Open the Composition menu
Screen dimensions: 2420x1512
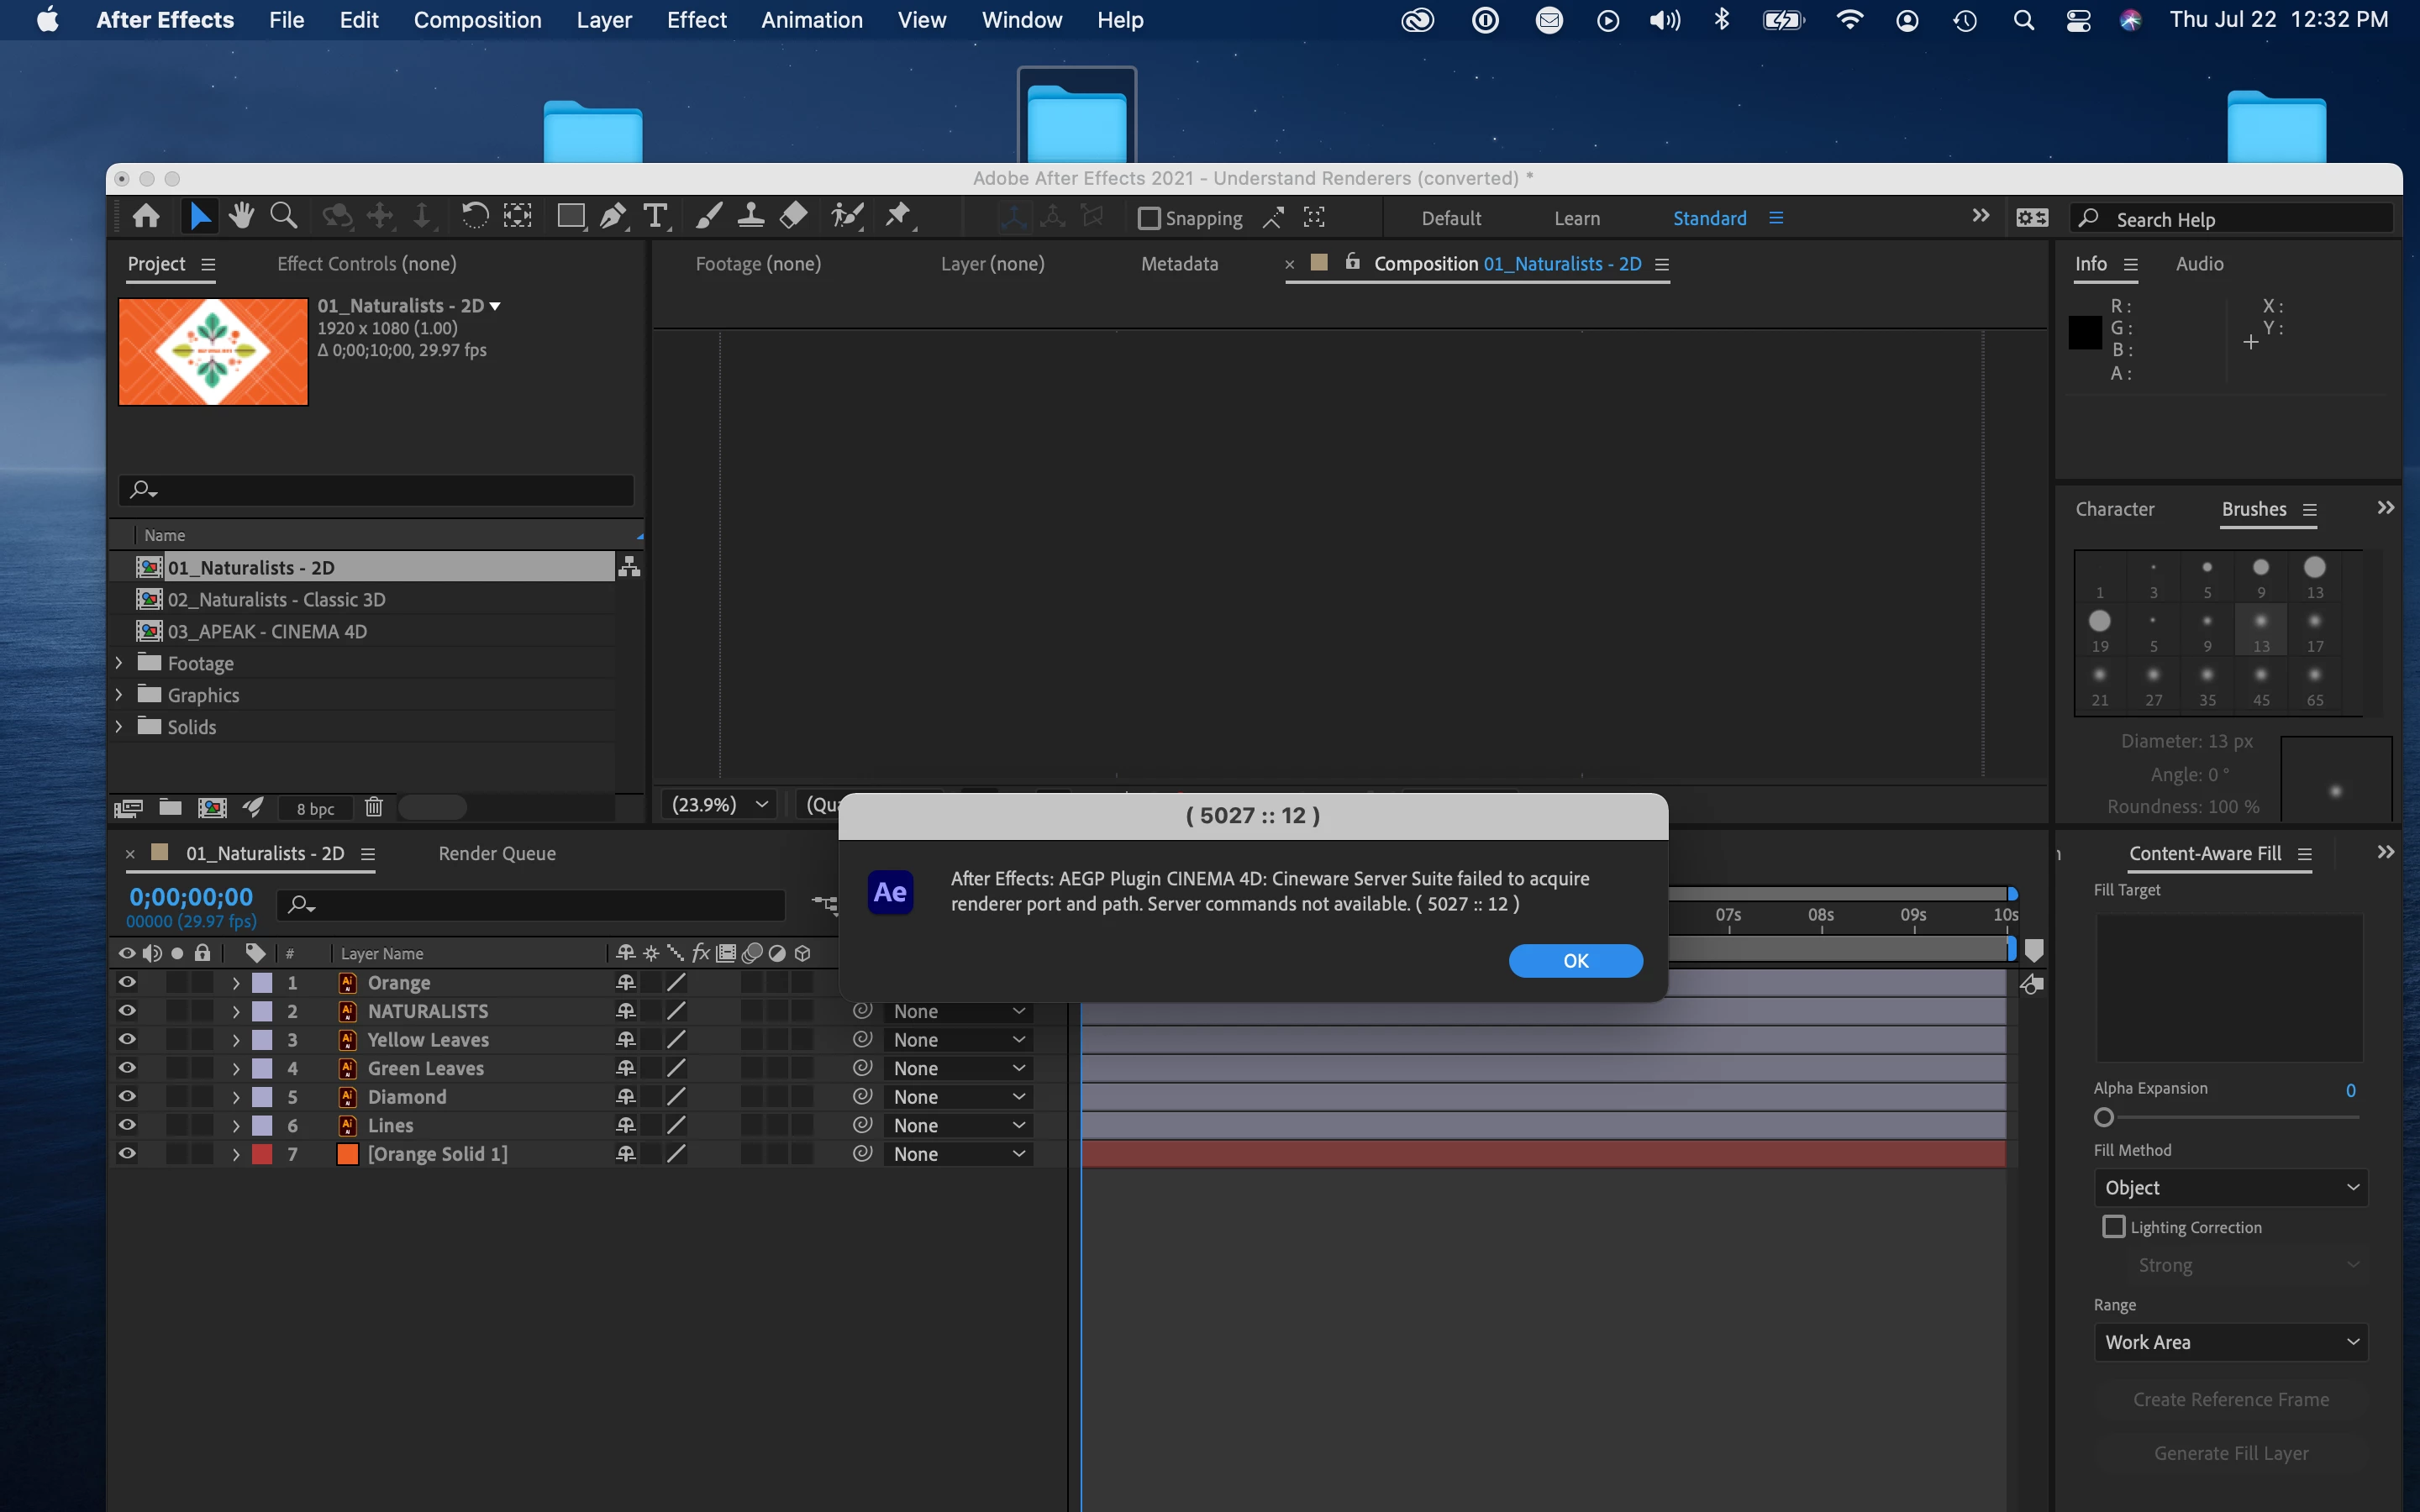(x=477, y=20)
